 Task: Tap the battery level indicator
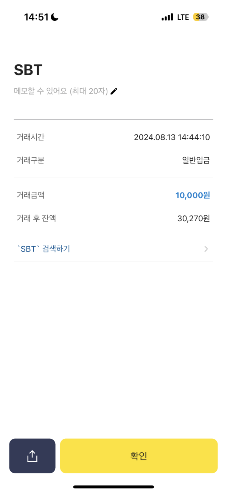[201, 17]
